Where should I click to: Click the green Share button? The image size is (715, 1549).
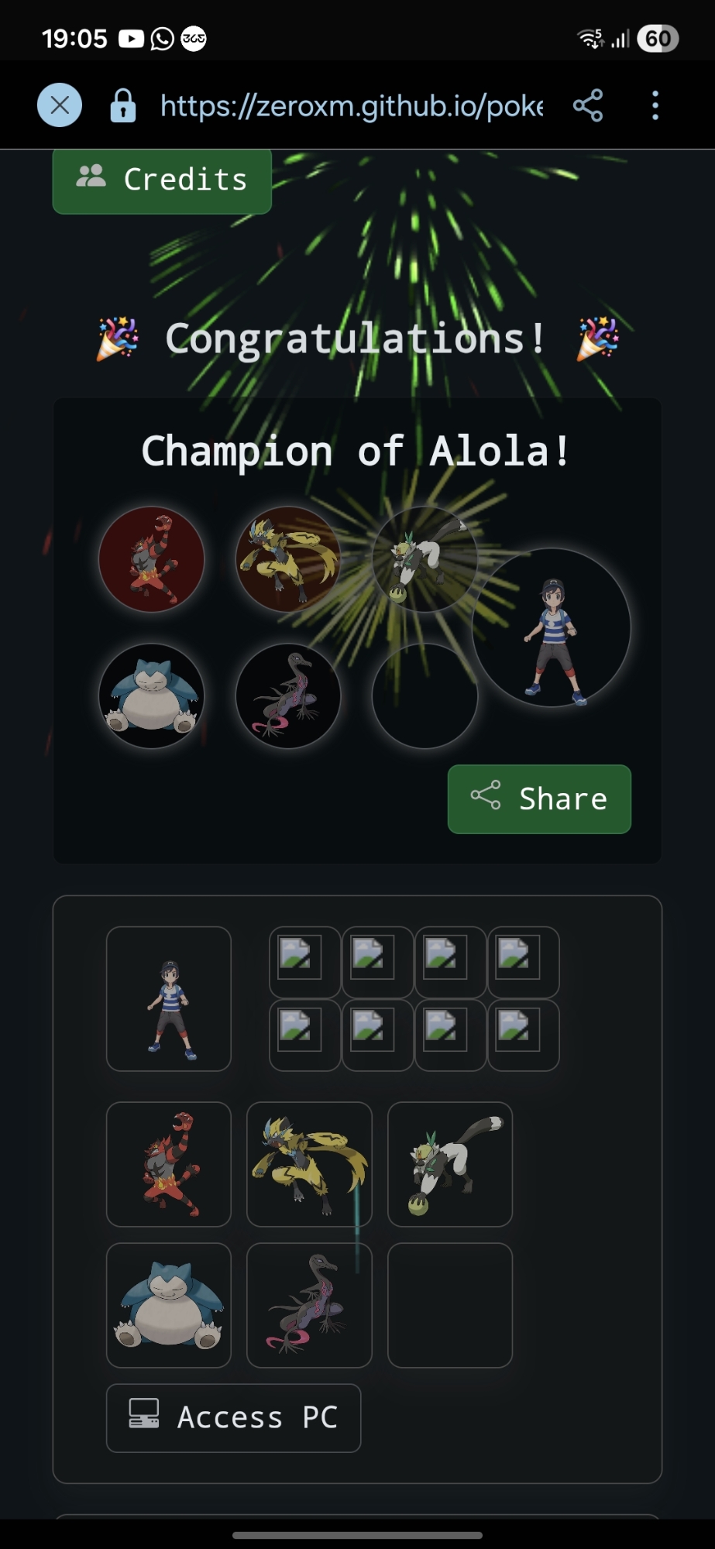539,799
